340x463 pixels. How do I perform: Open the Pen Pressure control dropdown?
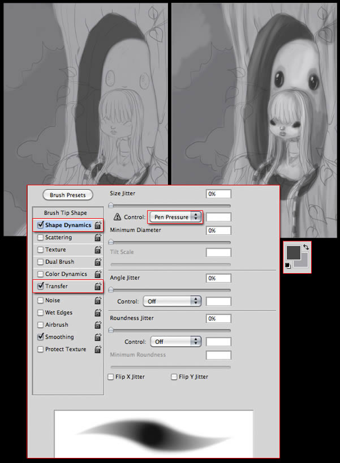pyautogui.click(x=175, y=217)
